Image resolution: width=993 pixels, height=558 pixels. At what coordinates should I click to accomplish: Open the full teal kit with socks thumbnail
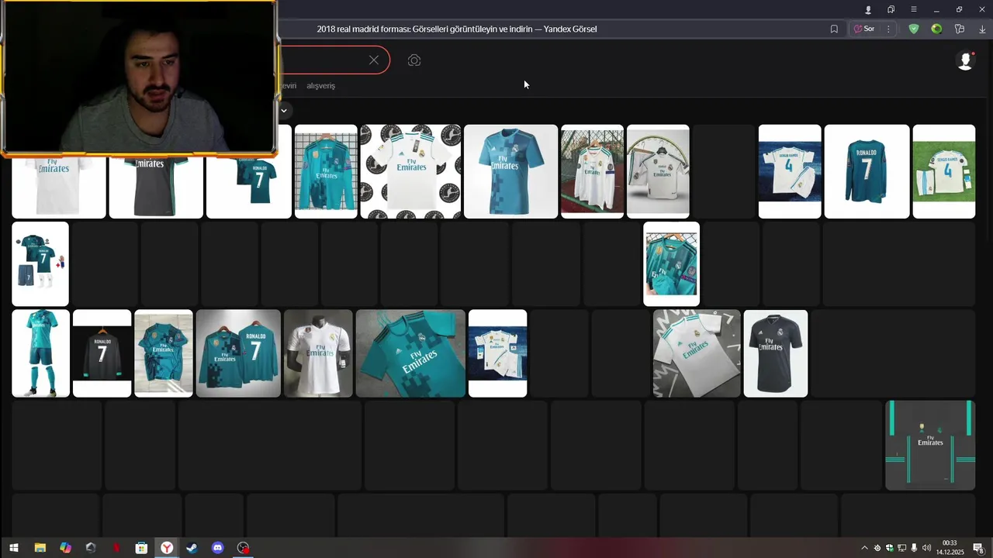(40, 353)
